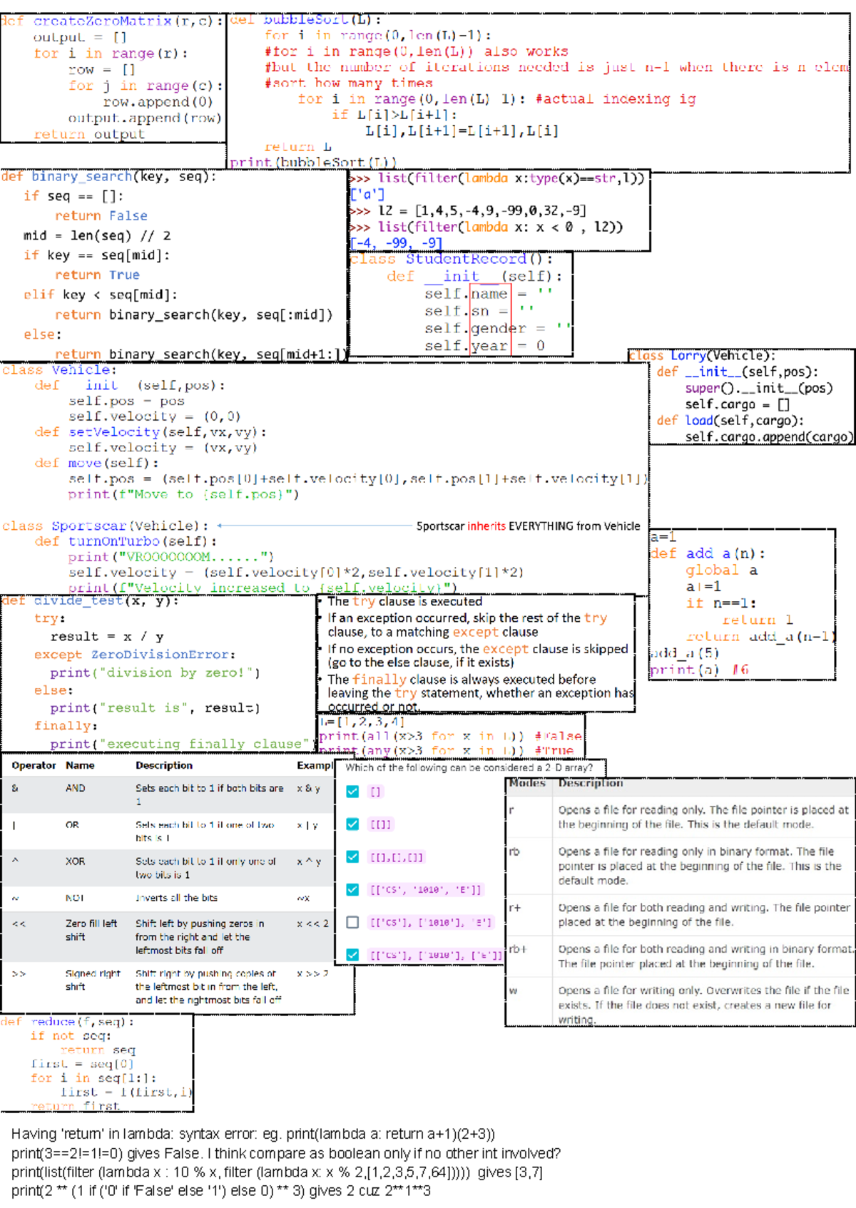Image resolution: width=856 pixels, height=1208 pixels.
Task: Click the "Having 'return' in lambda" note
Action: pyautogui.click(x=253, y=1134)
